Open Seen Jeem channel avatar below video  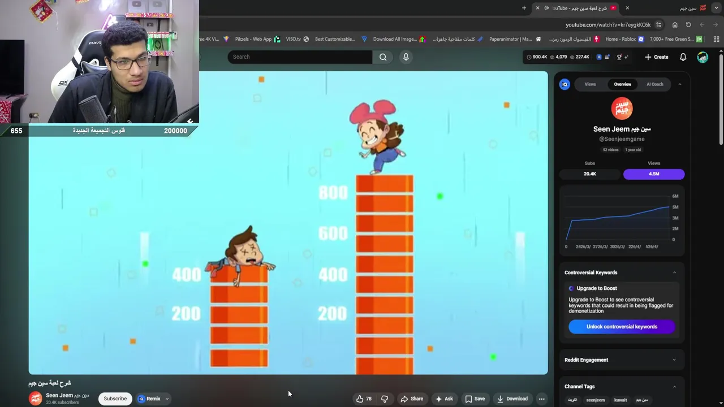click(35, 399)
